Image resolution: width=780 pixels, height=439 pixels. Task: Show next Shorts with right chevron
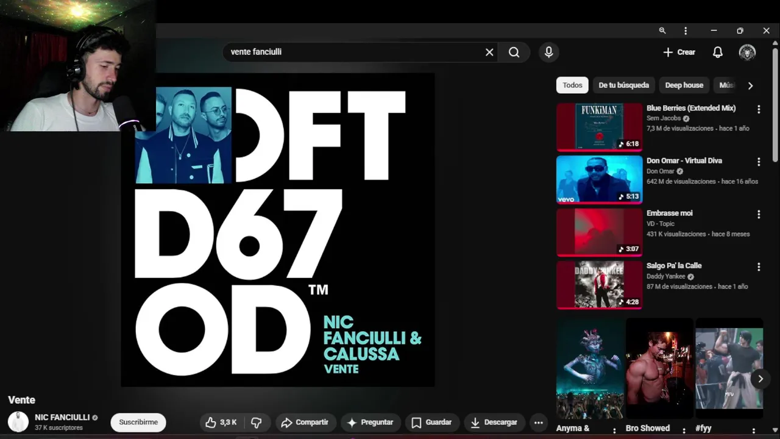coord(760,379)
